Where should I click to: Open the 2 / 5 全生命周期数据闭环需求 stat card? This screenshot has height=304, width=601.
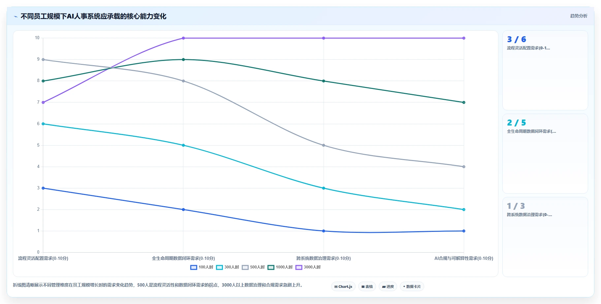pos(545,153)
